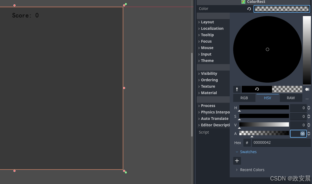The width and height of the screenshot is (312, 184).
Task: Step the H value with its arrows
Action: [x=309, y=108]
